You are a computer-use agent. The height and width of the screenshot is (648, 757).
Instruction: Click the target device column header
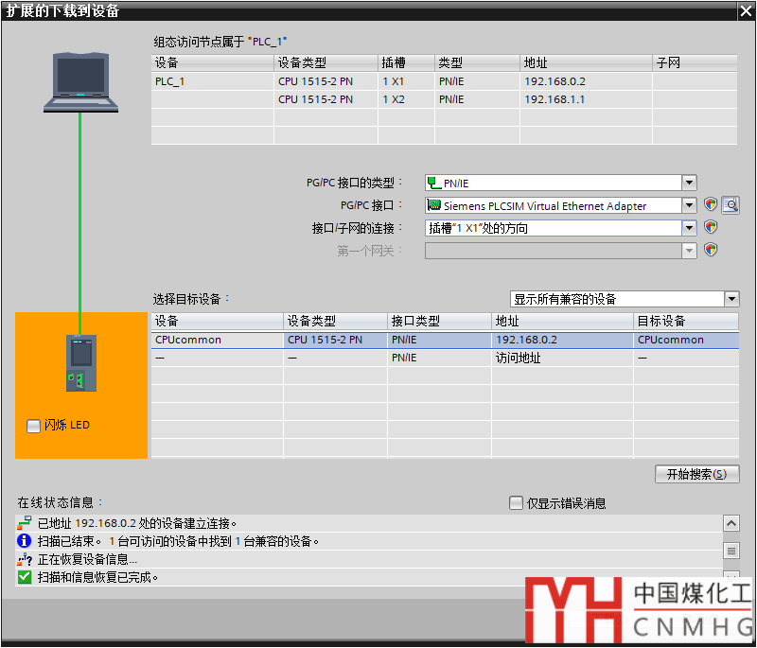tap(685, 321)
